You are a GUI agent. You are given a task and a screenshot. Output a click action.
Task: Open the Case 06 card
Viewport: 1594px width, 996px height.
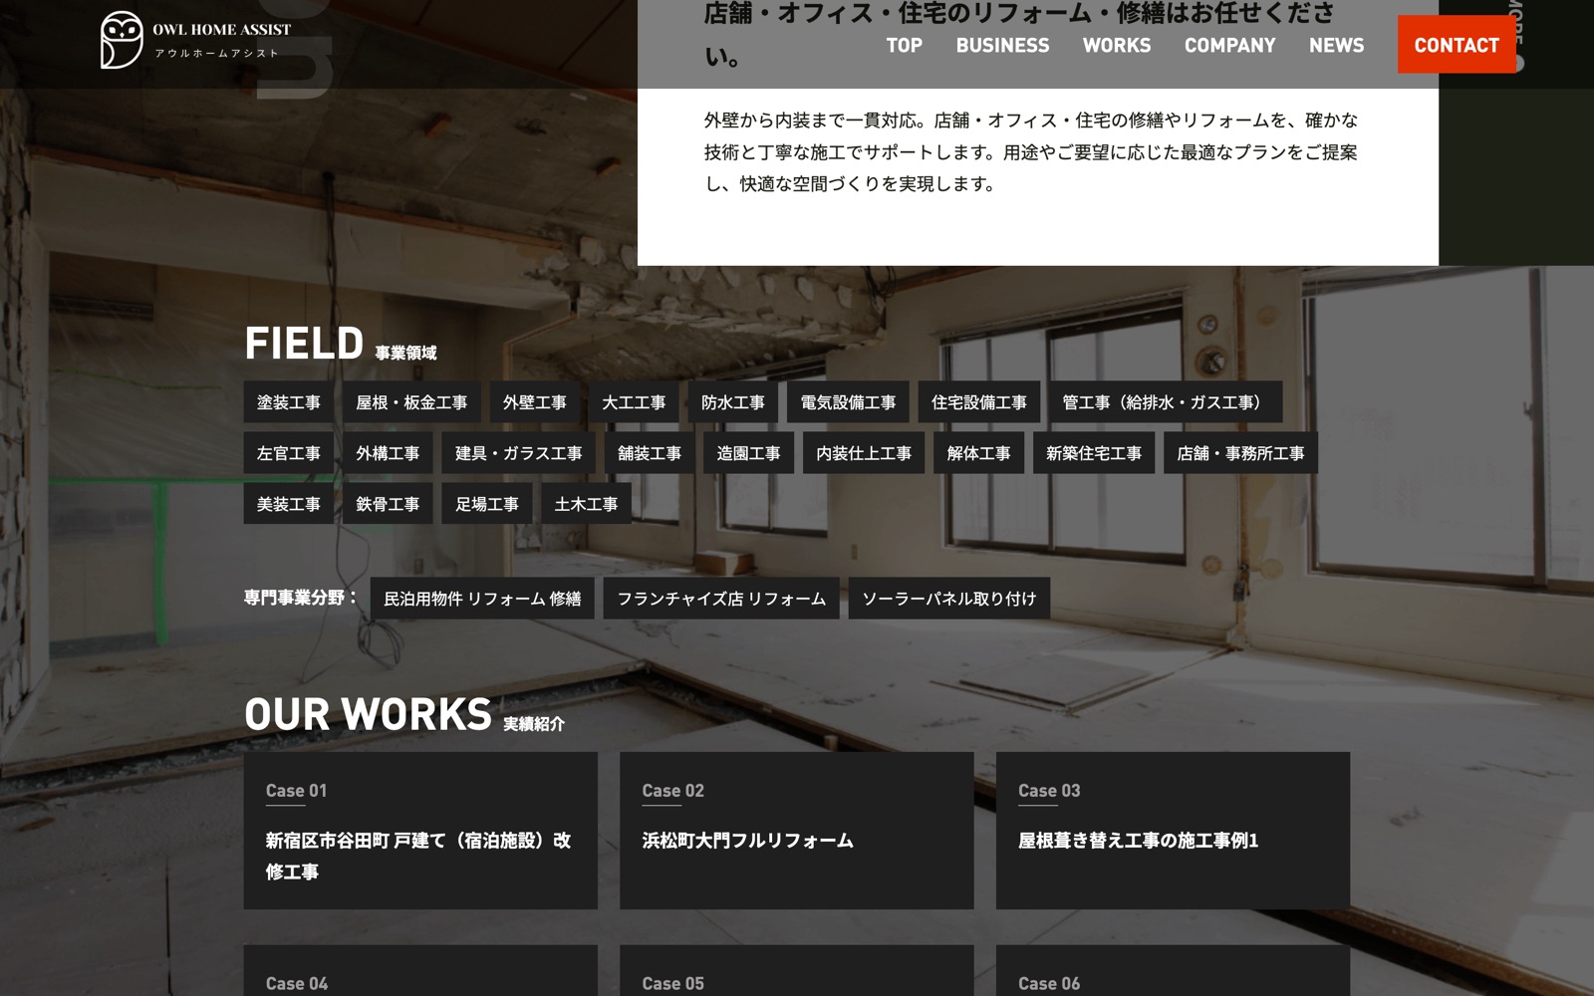coord(1173,971)
